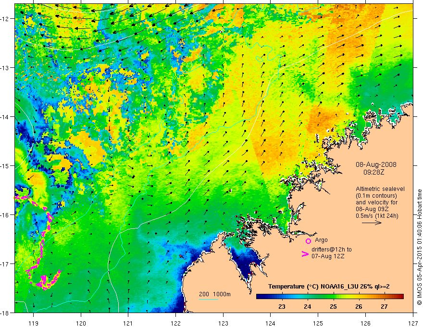Click the temperature title 'Temperature (°C) NOAA16_L3U 26% ql>=2'
Viewport: 423px width, 327px height.
(x=329, y=287)
